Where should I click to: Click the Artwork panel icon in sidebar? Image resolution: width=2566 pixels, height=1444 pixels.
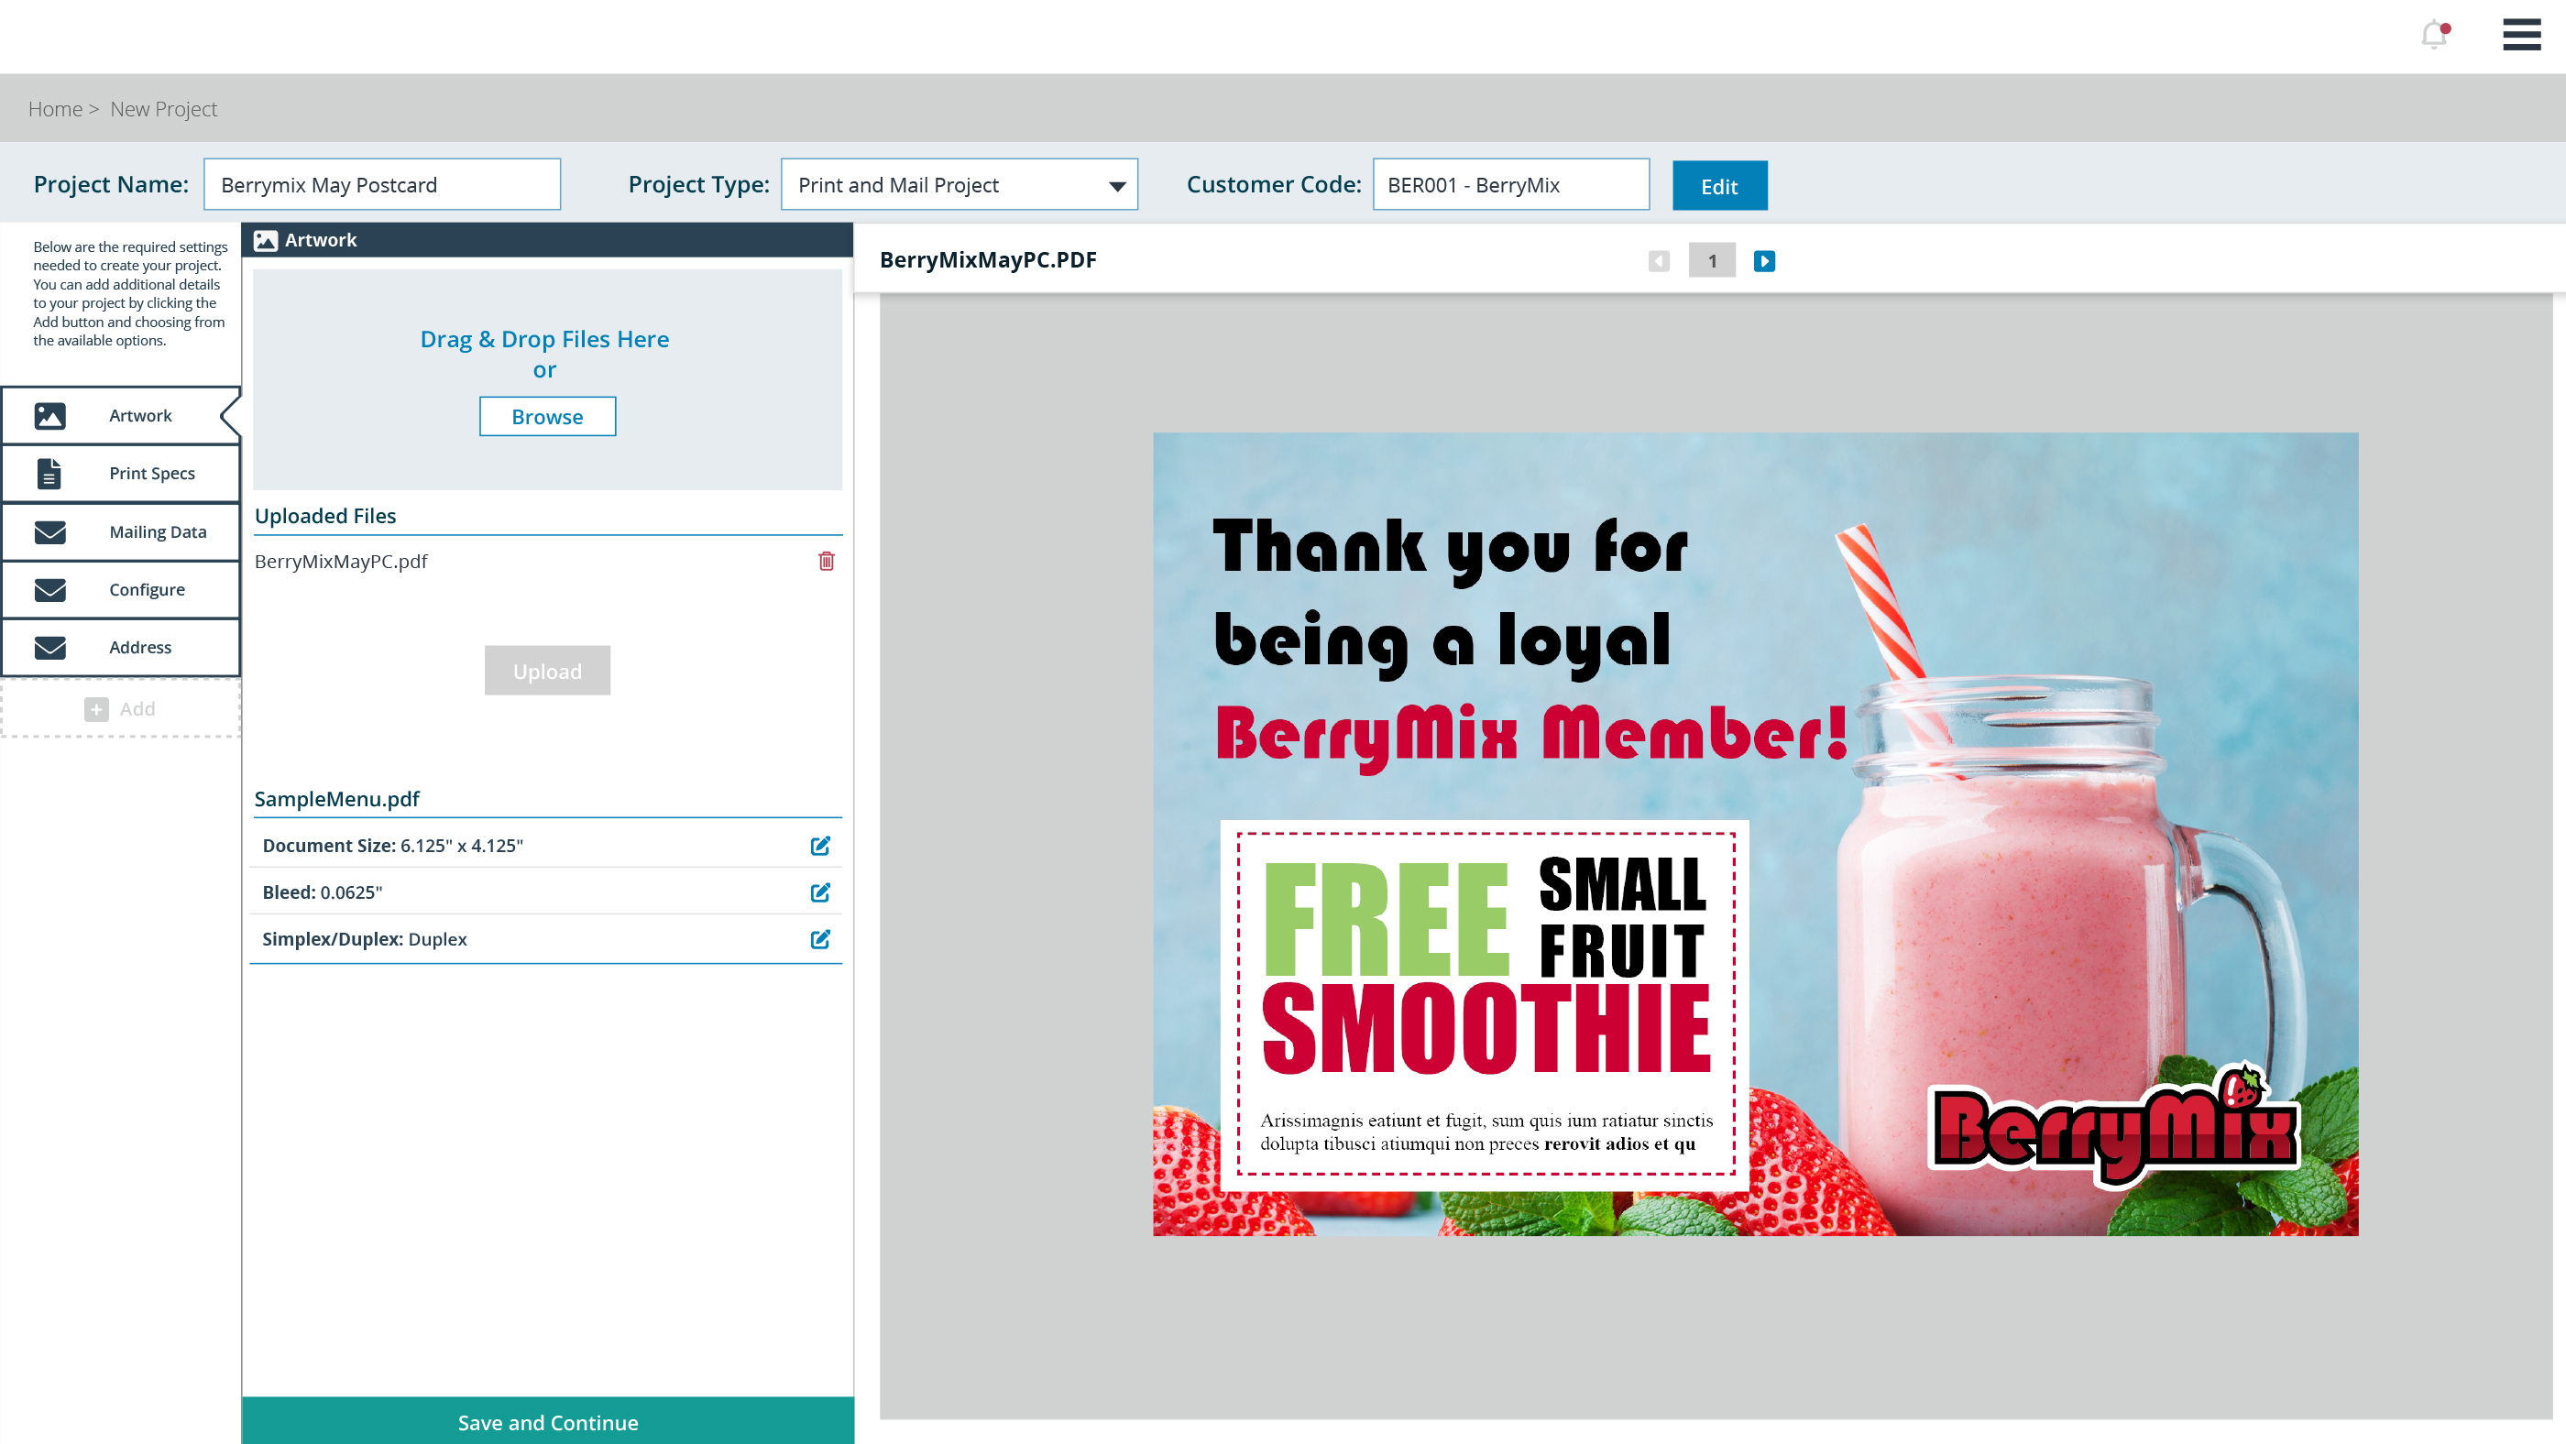[49, 414]
